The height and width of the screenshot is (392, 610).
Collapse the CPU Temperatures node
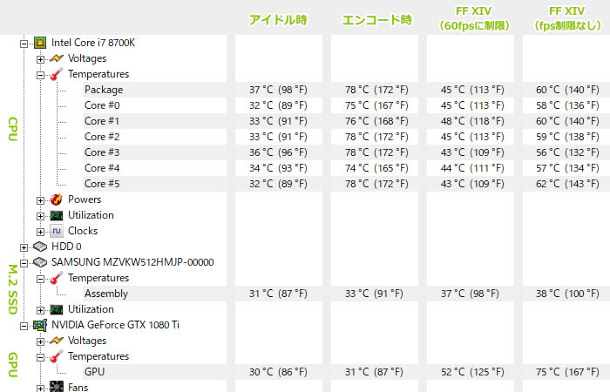pos(40,75)
